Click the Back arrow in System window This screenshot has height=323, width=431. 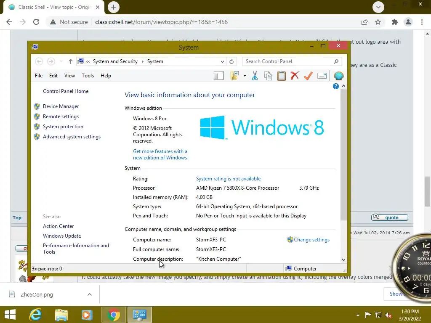39,61
